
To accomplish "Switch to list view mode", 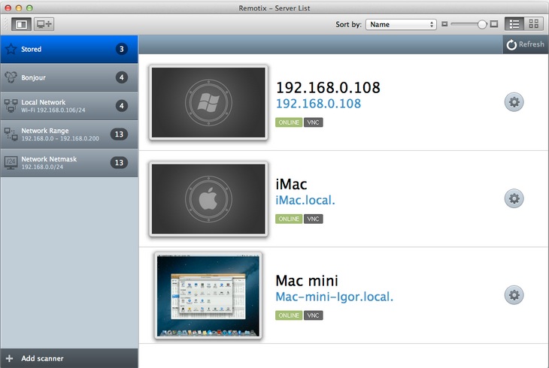I will tap(514, 24).
